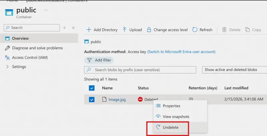The height and width of the screenshot is (136, 267).
Task: Click the Showing all 1 items text
Action: point(101,79)
